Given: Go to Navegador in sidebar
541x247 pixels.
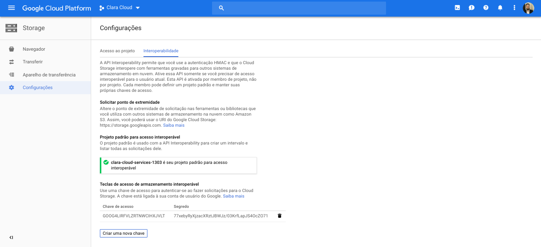Looking at the screenshot, I should coord(46,49).
